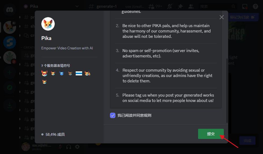Open User Settings gear icon
This screenshot has width=263, height=154.
click(x=77, y=147)
